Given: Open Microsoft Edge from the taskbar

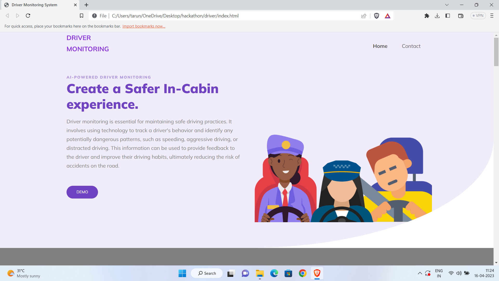Looking at the screenshot, I should (x=274, y=273).
